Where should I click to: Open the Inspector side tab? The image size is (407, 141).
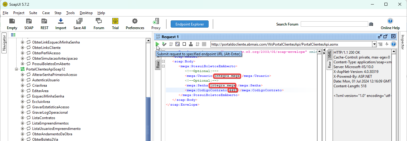[x=403, y=42]
